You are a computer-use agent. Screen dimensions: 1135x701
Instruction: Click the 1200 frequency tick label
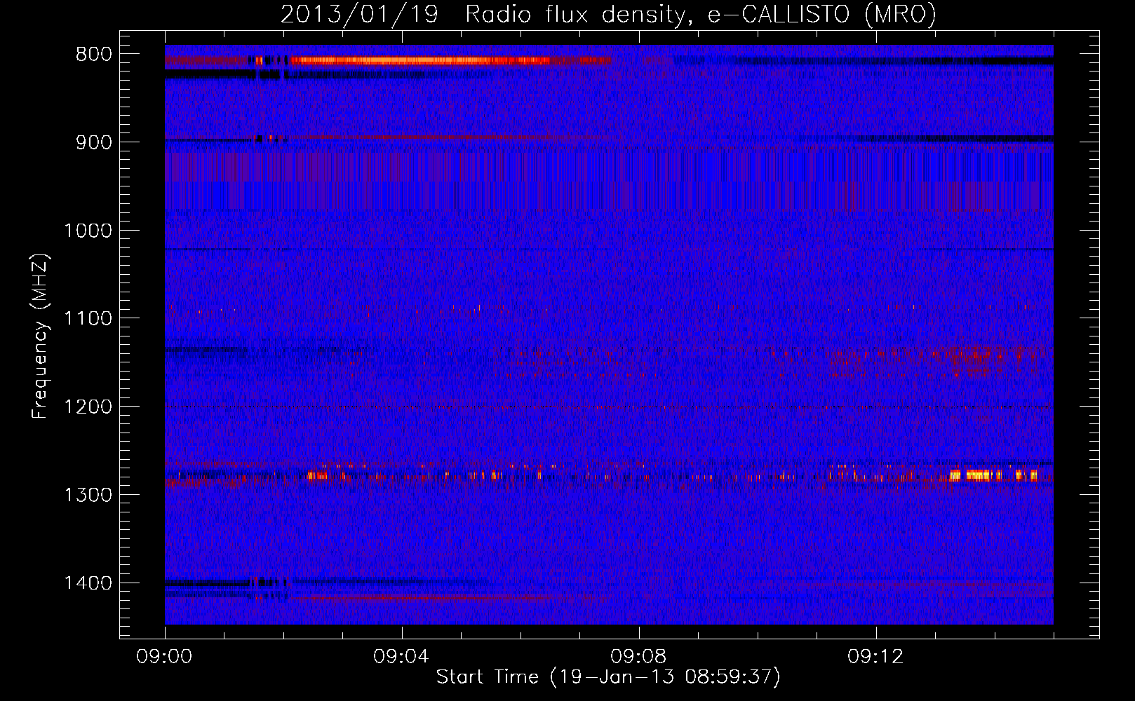88,407
